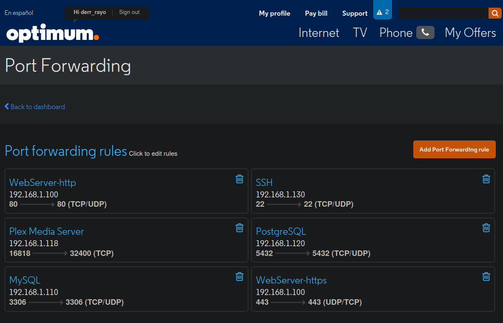
Task: Edit the SSH rule title
Action: 264,183
